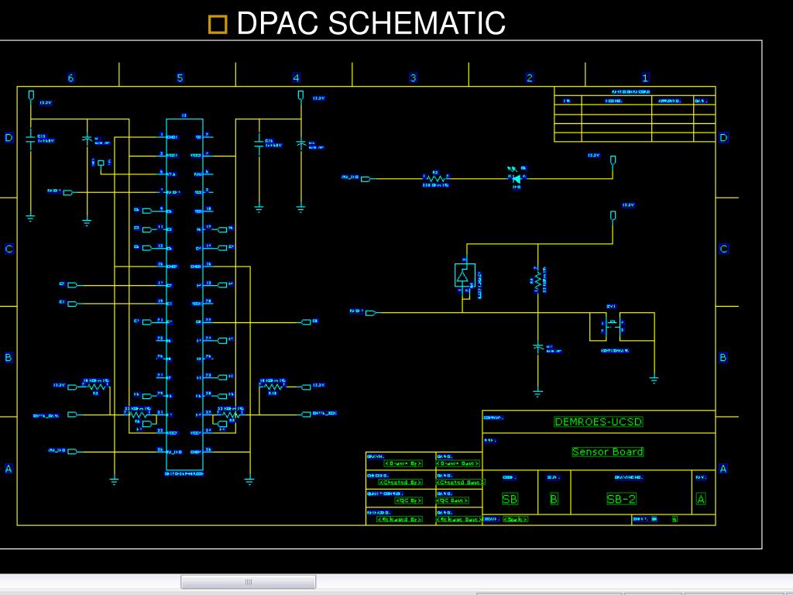
Task: Select the resistor in series with the LED
Action: click(435, 178)
